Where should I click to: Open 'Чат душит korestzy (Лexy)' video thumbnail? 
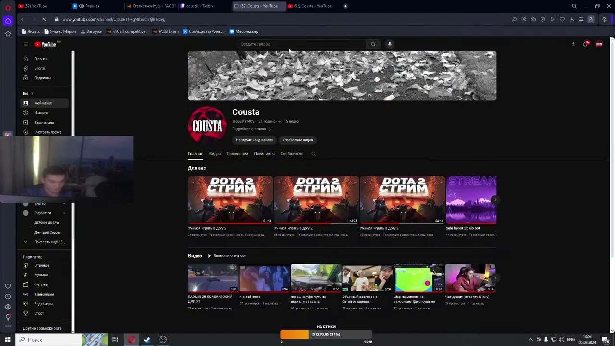tap(470, 278)
